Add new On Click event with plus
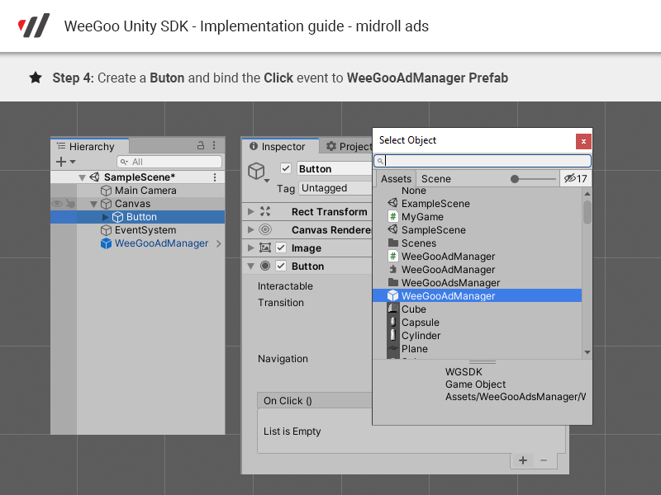Viewport: 661px width, 495px height. (523, 460)
